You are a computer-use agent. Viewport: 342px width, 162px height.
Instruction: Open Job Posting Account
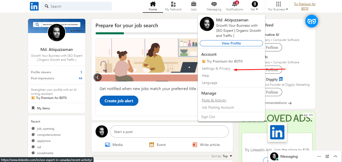tap(218, 107)
